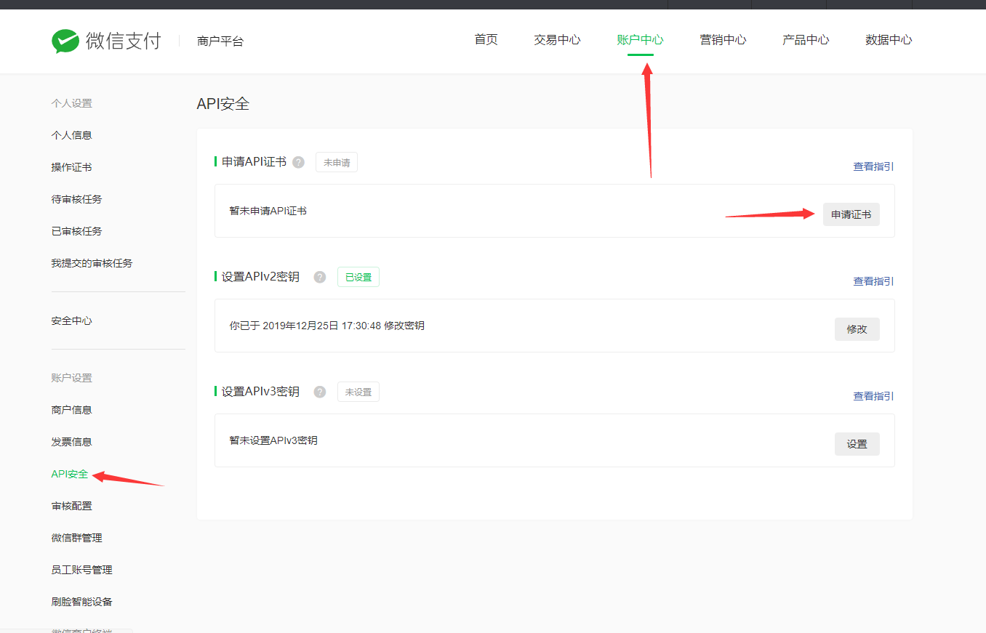Open the 首页 tab
Viewport: 986px width, 633px height.
[486, 40]
